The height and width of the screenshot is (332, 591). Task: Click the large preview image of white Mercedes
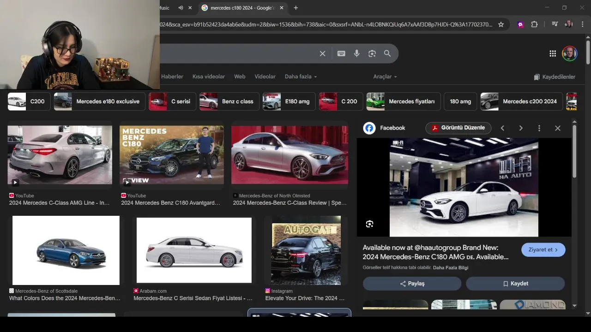464,187
